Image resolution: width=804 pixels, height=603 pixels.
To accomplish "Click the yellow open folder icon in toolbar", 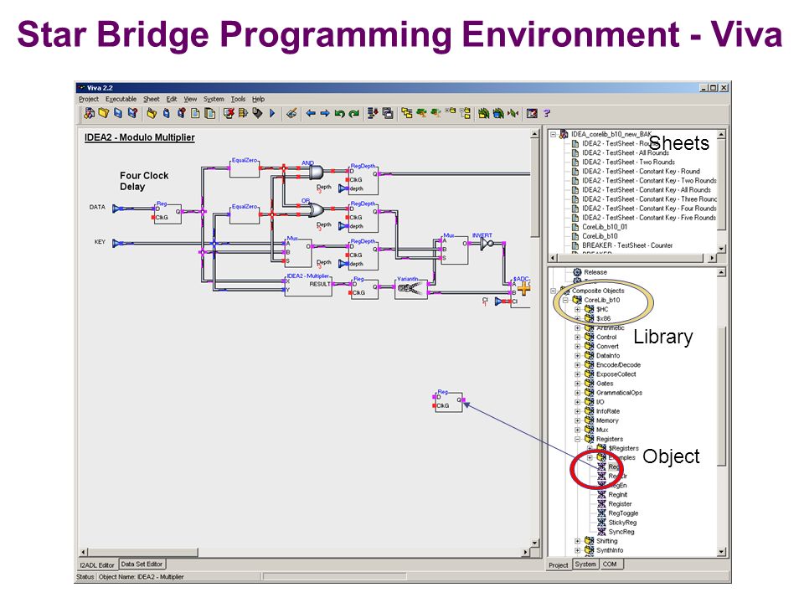I will tap(104, 113).
